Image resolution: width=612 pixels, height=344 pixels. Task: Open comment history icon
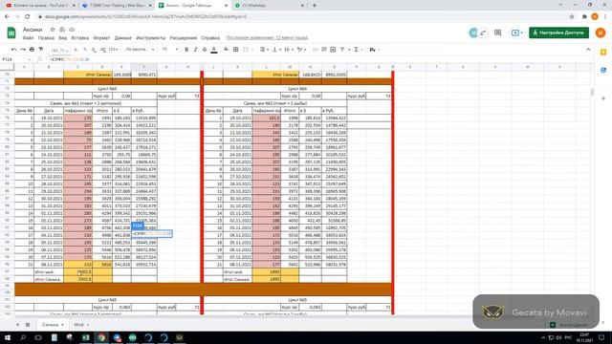coord(497,32)
